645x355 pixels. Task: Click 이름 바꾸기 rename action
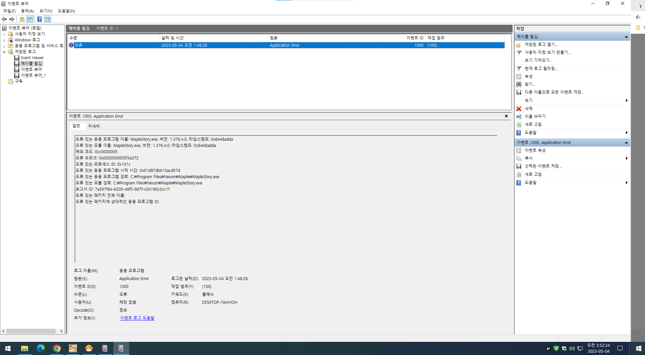pyautogui.click(x=535, y=116)
